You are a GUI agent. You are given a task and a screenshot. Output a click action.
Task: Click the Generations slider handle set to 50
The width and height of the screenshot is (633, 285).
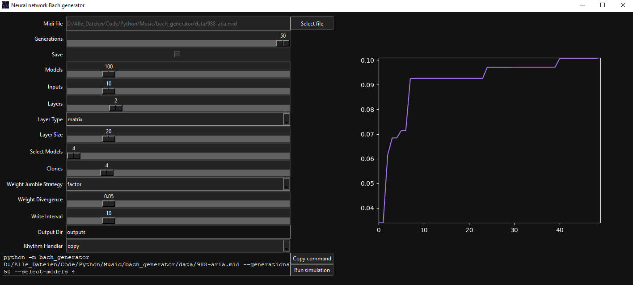(x=283, y=43)
